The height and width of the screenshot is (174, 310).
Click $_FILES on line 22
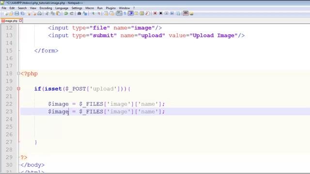tap(91, 104)
